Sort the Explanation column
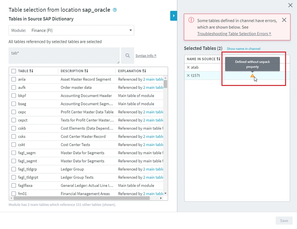The height and width of the screenshot is (229, 297). [x=144, y=71]
